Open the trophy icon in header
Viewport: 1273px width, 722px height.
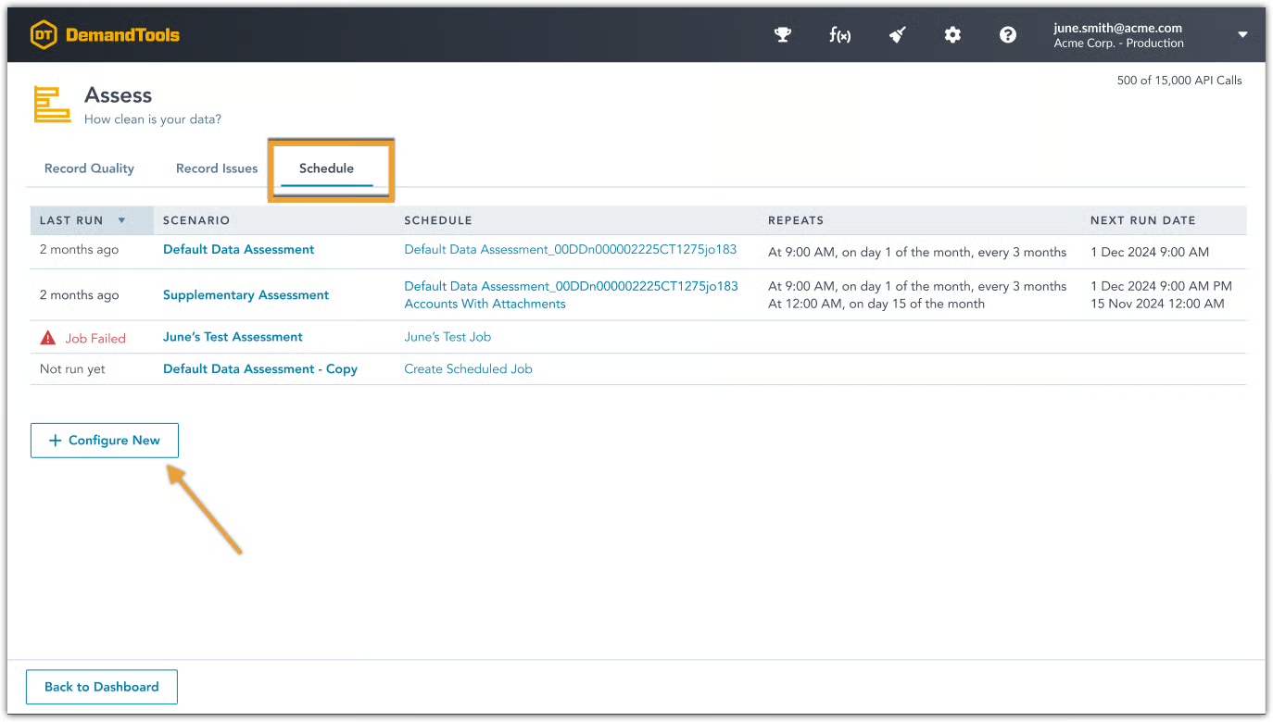[x=783, y=35]
